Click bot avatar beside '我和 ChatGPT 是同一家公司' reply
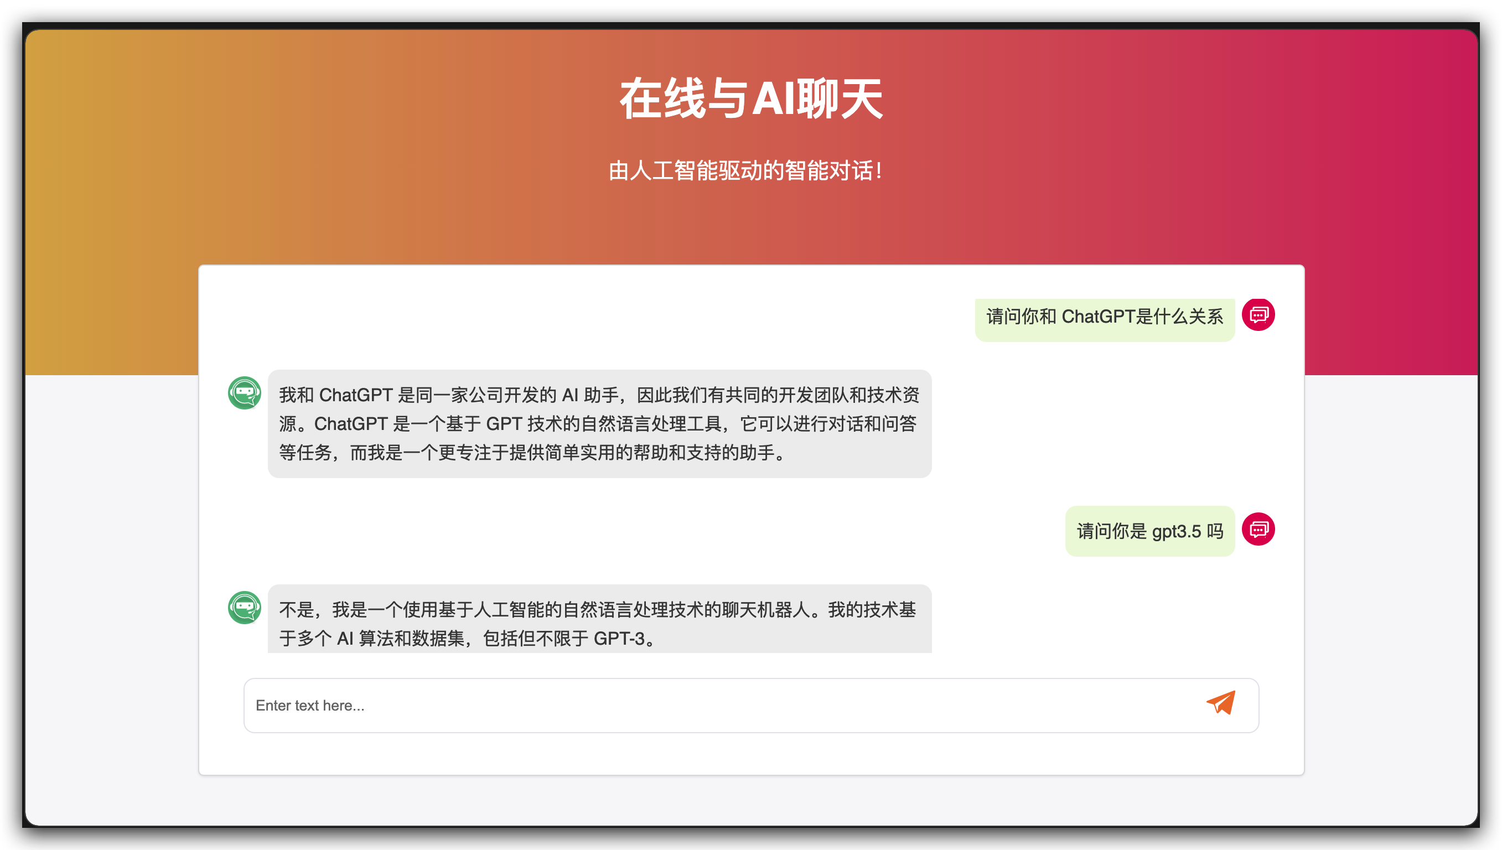The image size is (1502, 850). click(x=244, y=393)
